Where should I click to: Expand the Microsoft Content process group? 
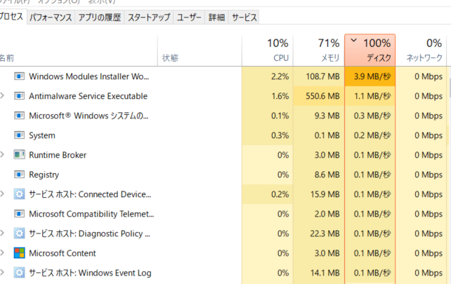2,252
